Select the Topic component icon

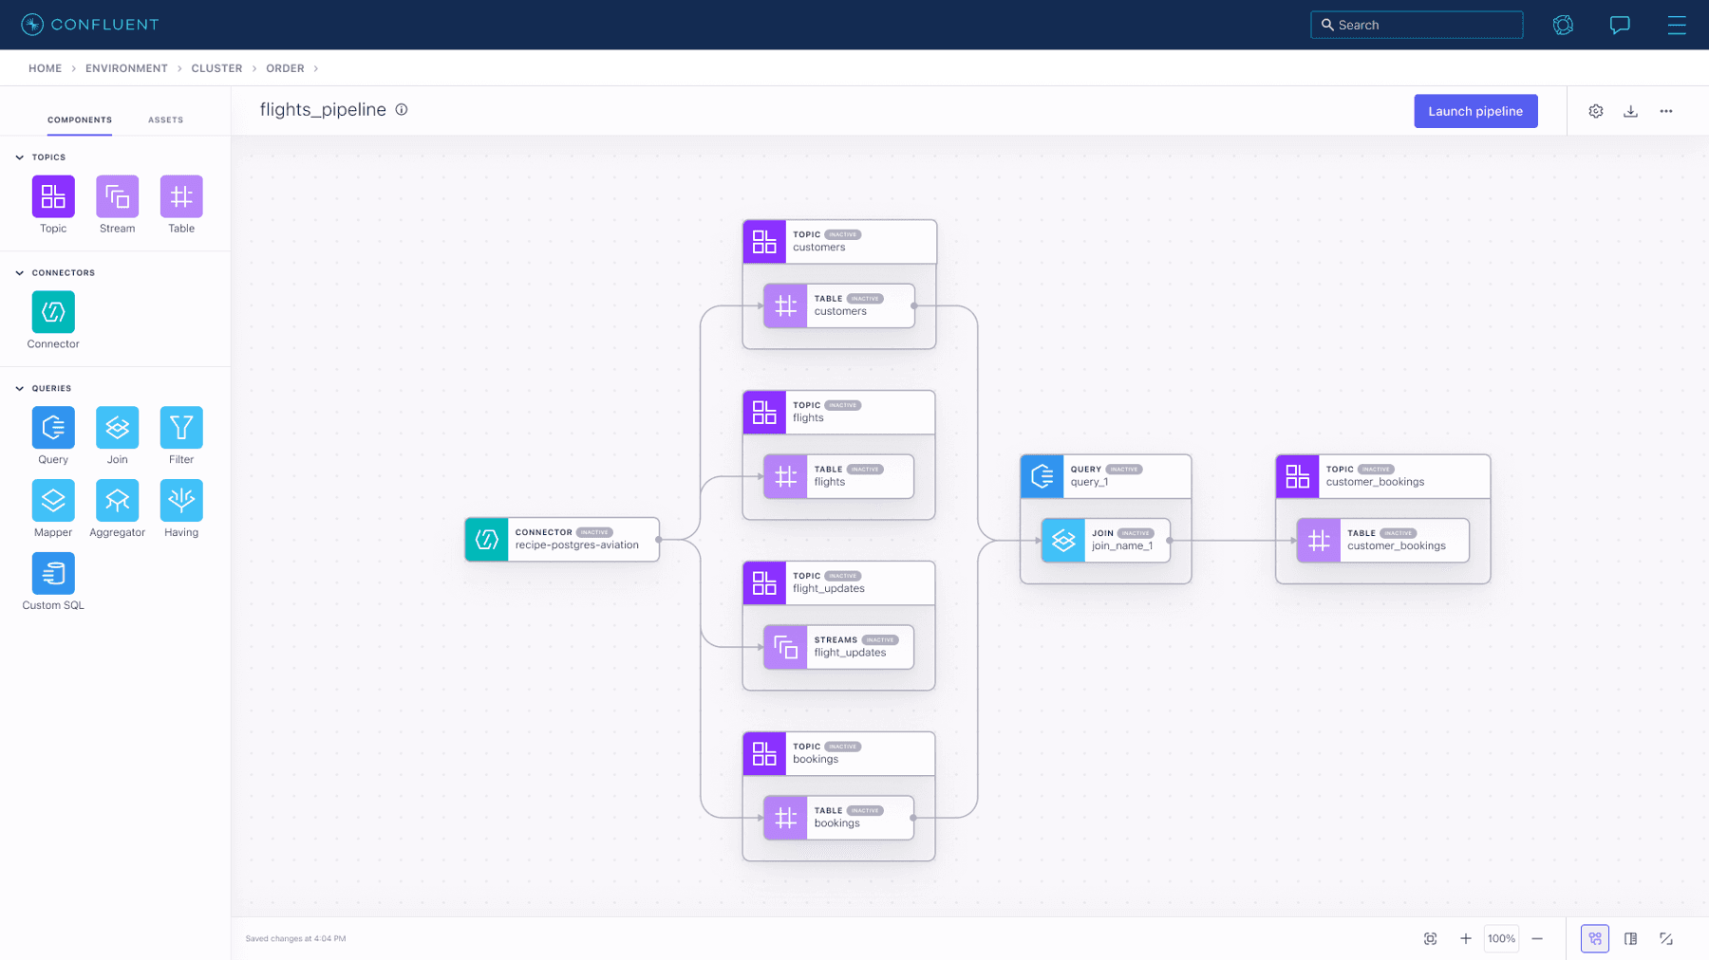coord(53,196)
